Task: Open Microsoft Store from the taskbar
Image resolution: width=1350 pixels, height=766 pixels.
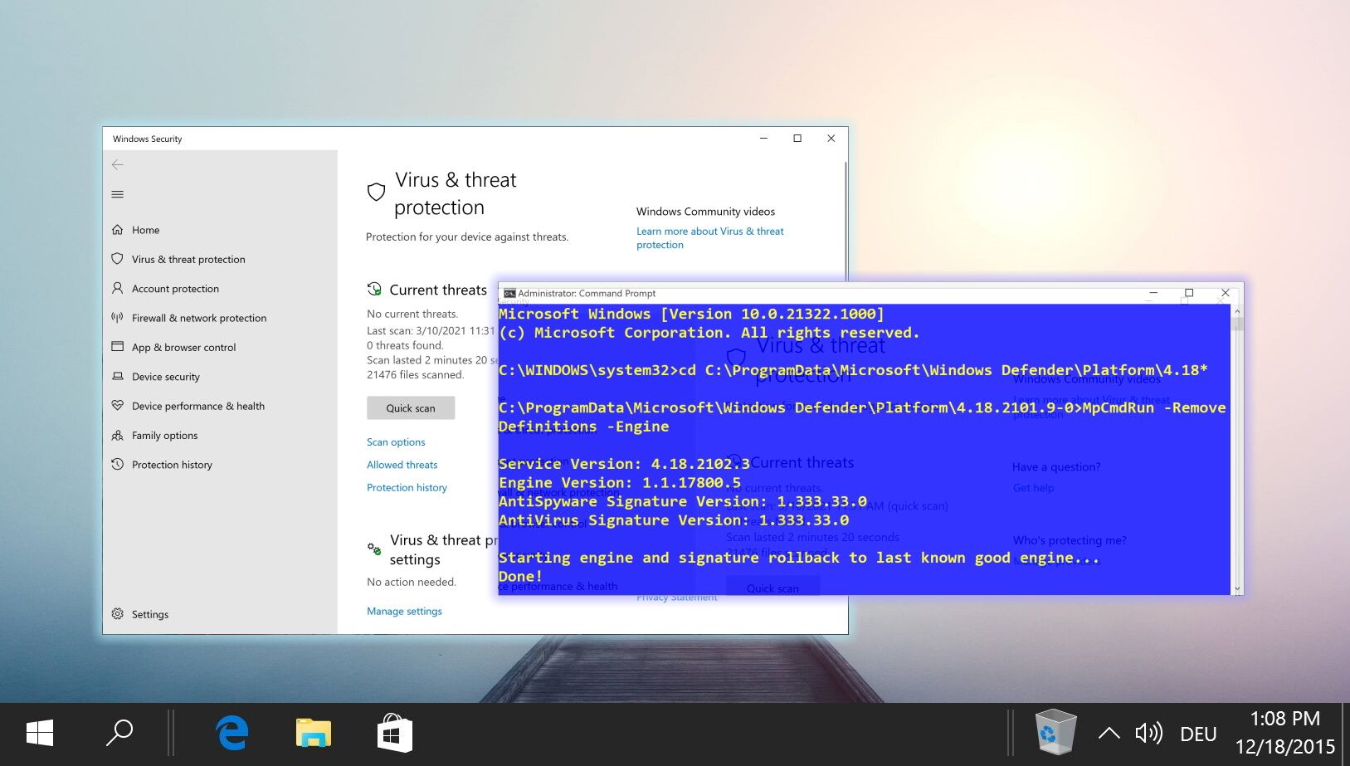Action: pos(394,733)
